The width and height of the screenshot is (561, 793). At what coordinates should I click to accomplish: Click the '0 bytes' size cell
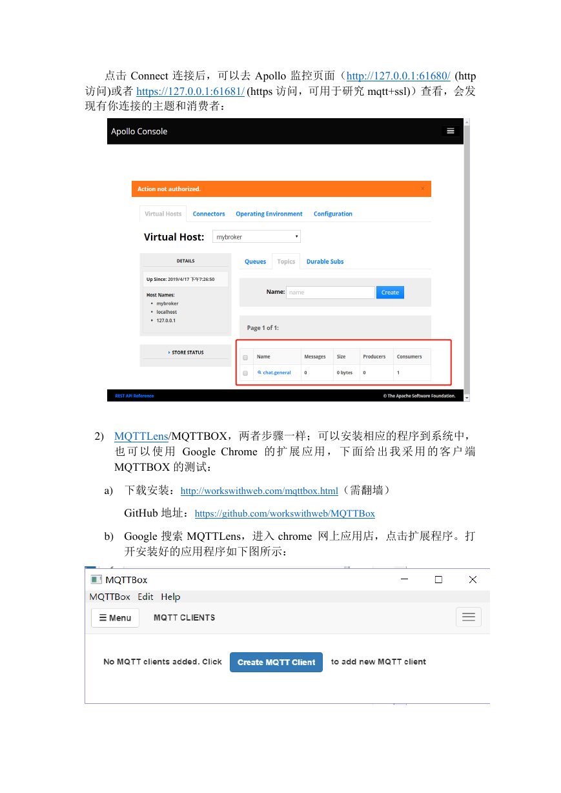(344, 373)
